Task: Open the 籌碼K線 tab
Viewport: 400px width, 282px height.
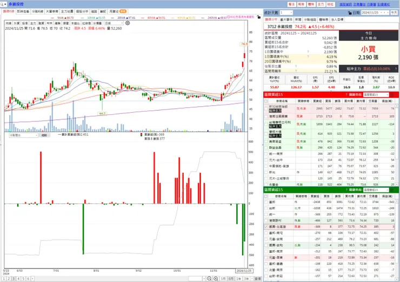Action: click(9, 11)
